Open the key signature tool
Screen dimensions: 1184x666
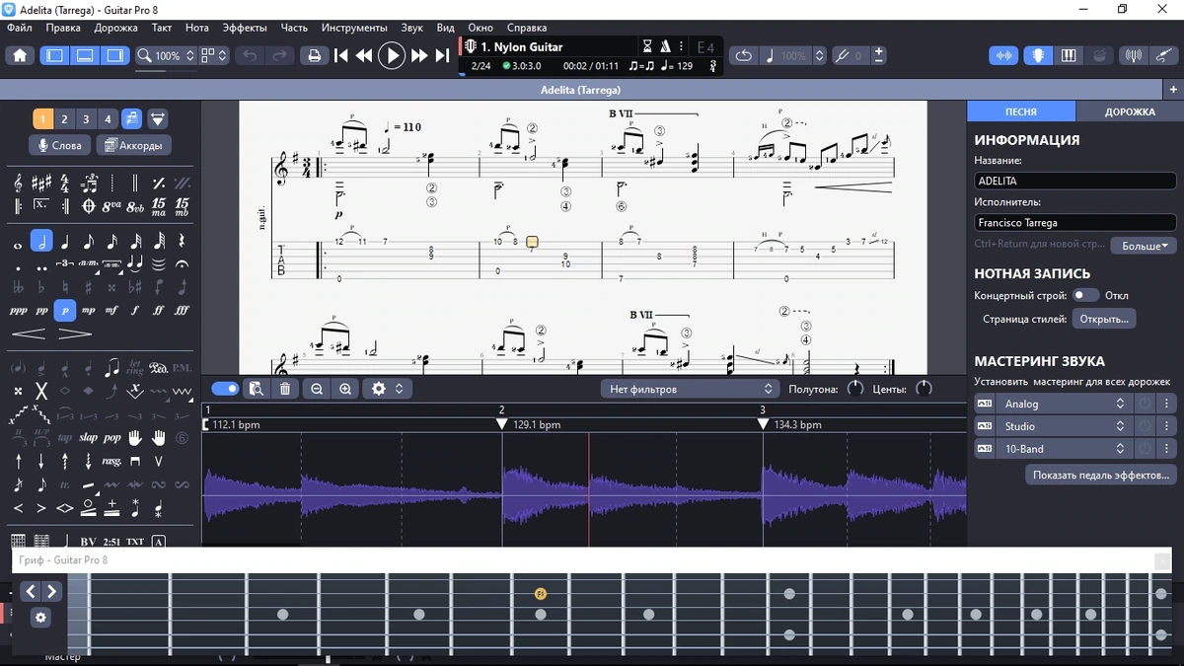tap(41, 184)
